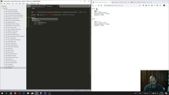Collapse the egitim folder in sidebar
The width and height of the screenshot is (169, 95).
click(2, 8)
